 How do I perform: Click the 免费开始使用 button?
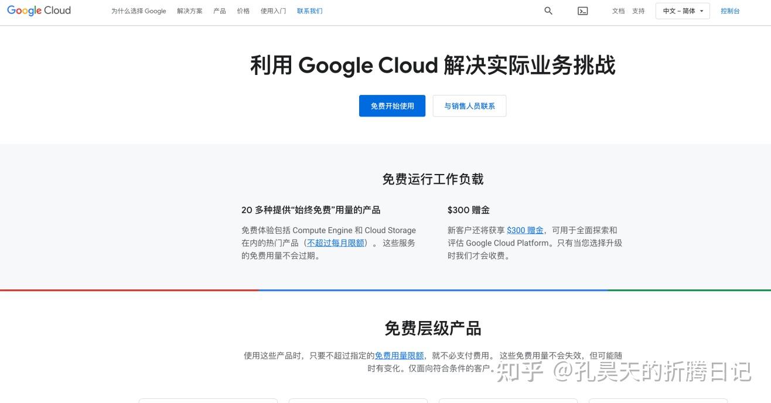click(x=392, y=106)
